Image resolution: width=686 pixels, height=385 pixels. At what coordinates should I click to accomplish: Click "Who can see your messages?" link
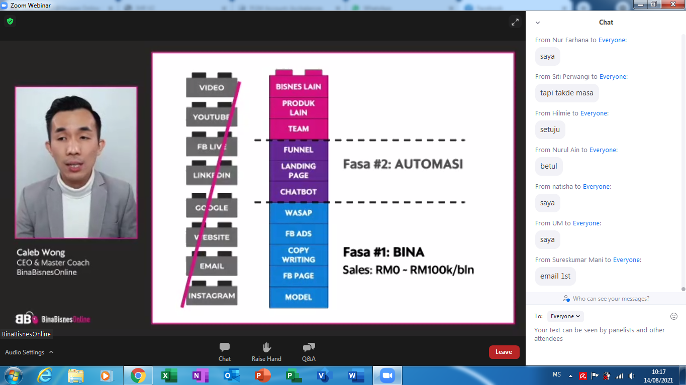pyautogui.click(x=611, y=299)
